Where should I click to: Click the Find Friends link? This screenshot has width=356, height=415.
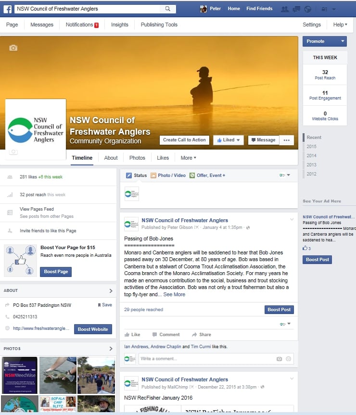click(259, 9)
